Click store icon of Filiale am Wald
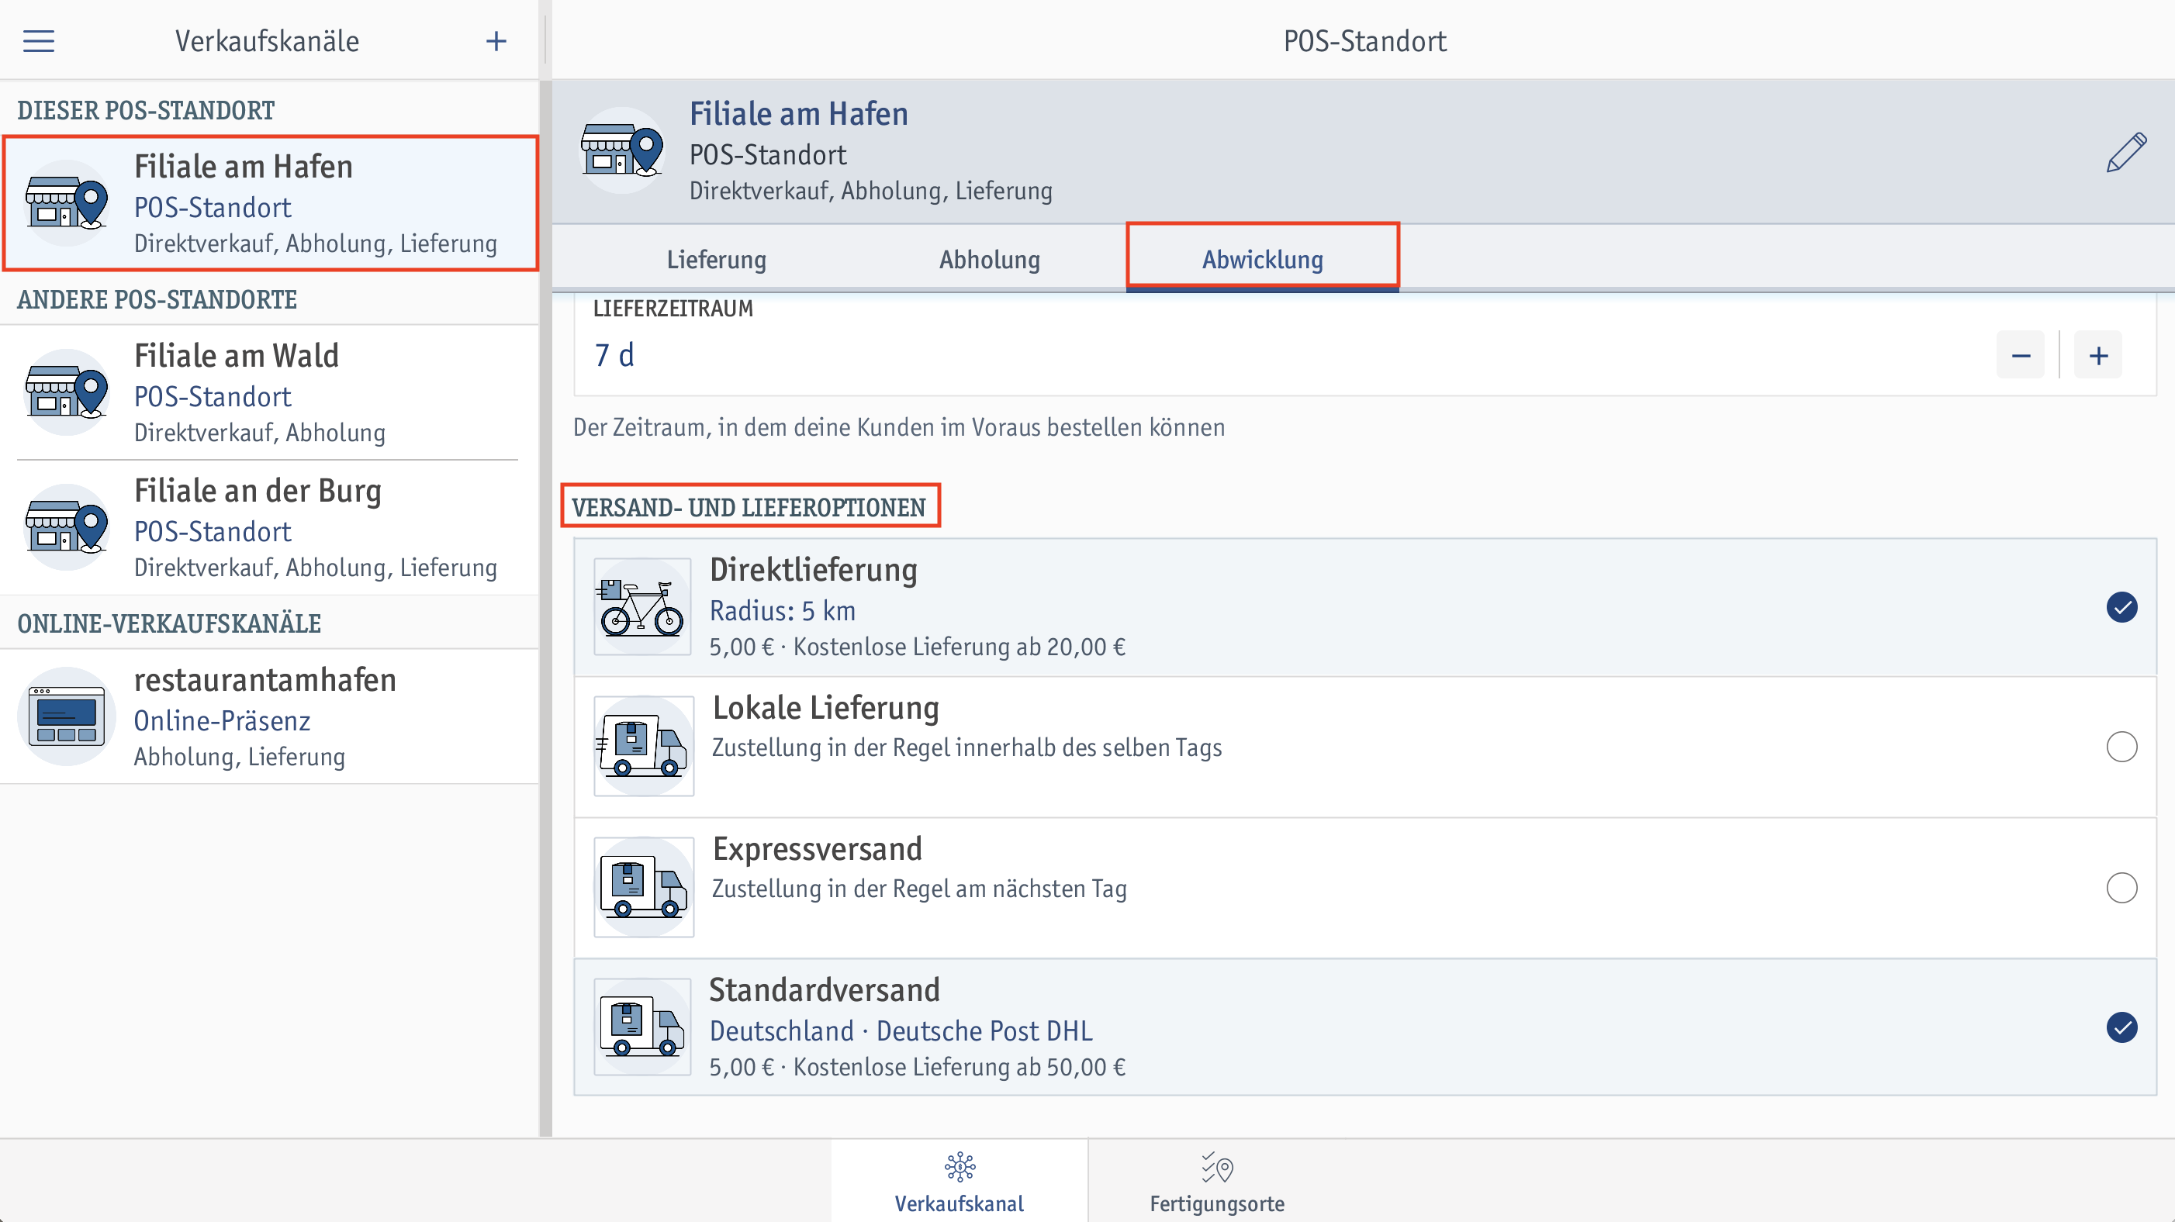The width and height of the screenshot is (2175, 1222). [x=67, y=392]
